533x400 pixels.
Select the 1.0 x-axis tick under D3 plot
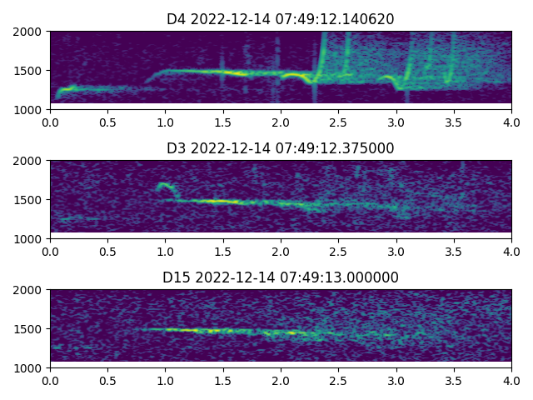pos(165,251)
